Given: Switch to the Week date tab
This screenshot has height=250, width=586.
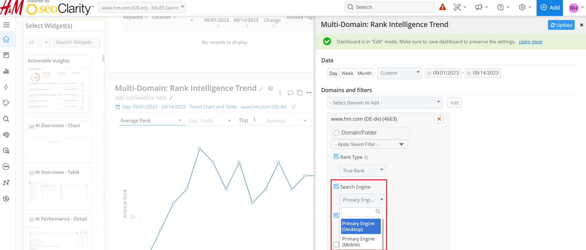Looking at the screenshot, I should coord(347,73).
